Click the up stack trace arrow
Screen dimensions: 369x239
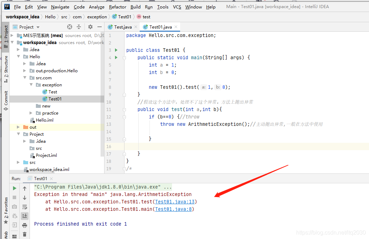(x=25, y=188)
